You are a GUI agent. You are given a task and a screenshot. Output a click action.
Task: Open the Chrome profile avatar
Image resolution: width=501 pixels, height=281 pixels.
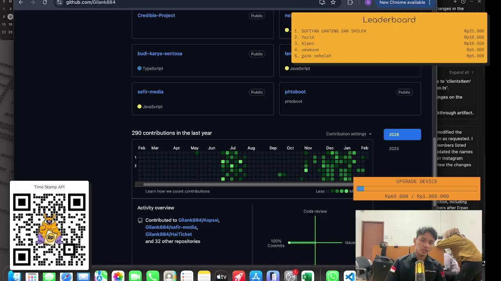tap(368, 2)
